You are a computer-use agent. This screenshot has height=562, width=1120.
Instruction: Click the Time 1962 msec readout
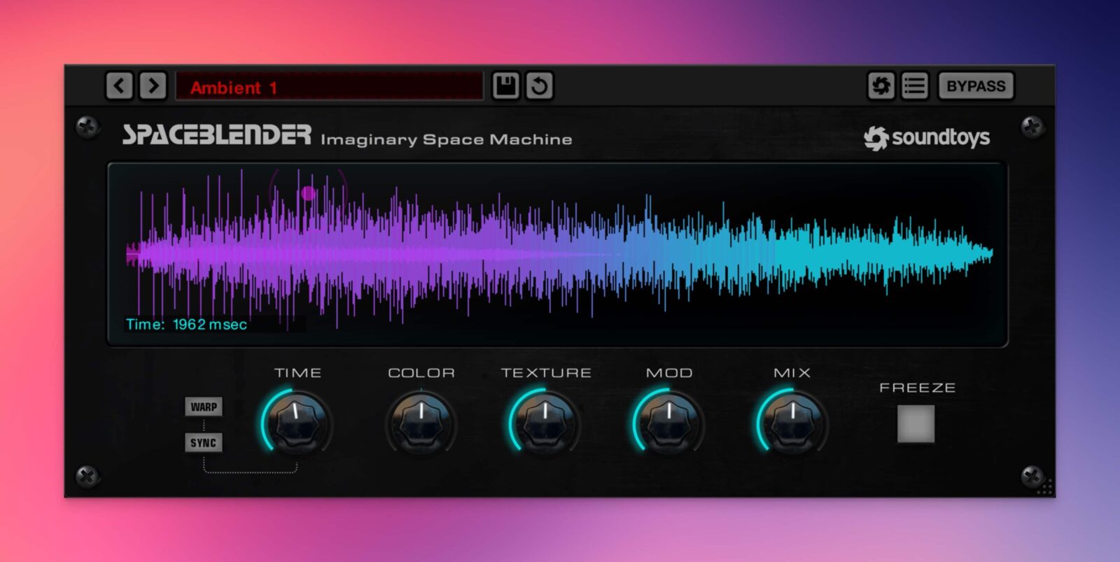(x=186, y=324)
